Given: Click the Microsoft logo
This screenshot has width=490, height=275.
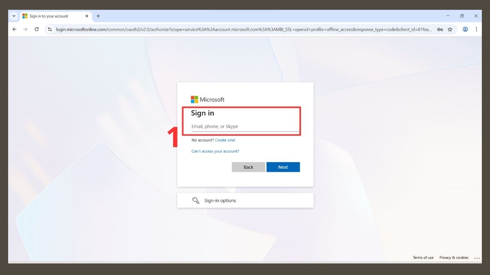Looking at the screenshot, I should [208, 99].
